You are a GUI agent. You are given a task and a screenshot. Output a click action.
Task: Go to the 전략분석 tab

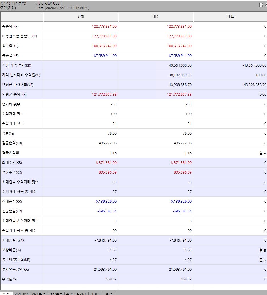coord(55,294)
